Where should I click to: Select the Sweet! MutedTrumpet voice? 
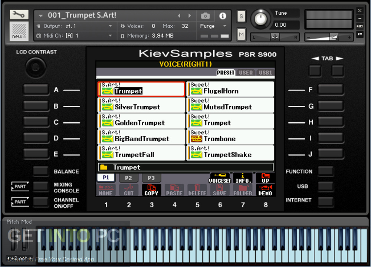[x=230, y=105]
